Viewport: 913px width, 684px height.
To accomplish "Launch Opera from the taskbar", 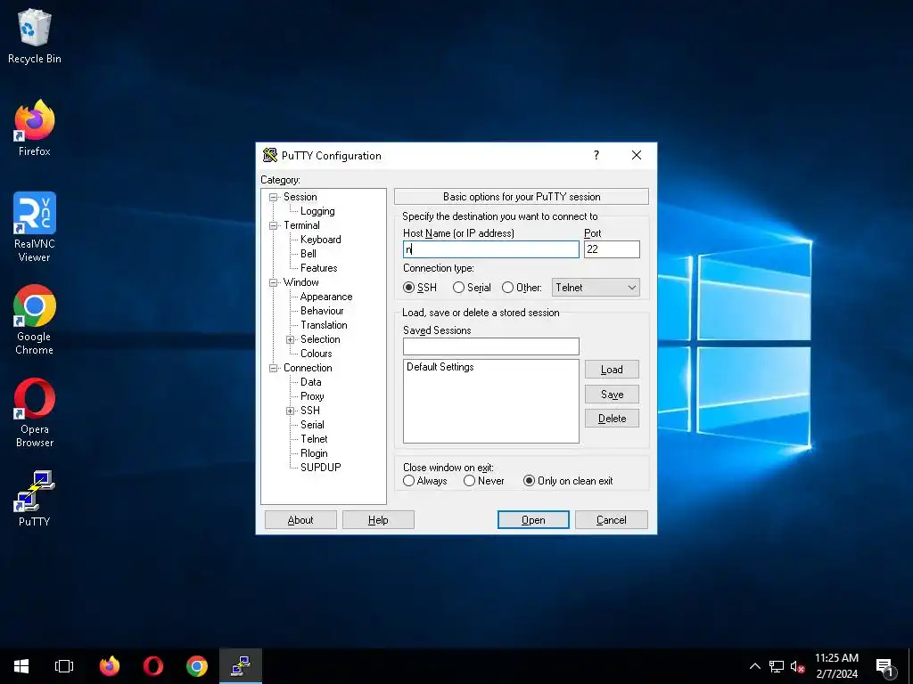I will click(x=153, y=666).
